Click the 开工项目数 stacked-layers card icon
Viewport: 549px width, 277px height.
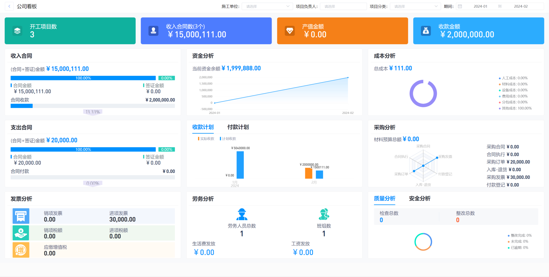pos(18,30)
